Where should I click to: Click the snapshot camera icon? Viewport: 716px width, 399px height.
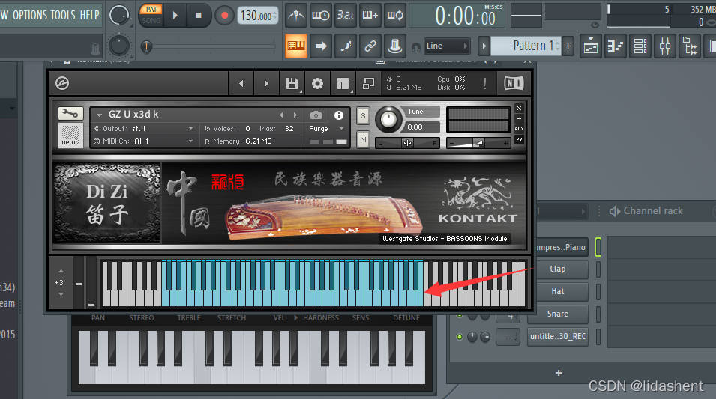(x=316, y=115)
